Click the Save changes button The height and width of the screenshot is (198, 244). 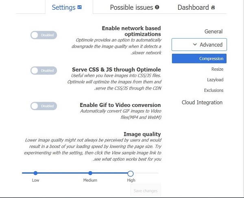[146, 191]
